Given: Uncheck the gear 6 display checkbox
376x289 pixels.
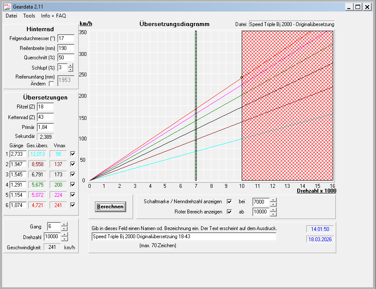Looking at the screenshot, I should pos(73,205).
